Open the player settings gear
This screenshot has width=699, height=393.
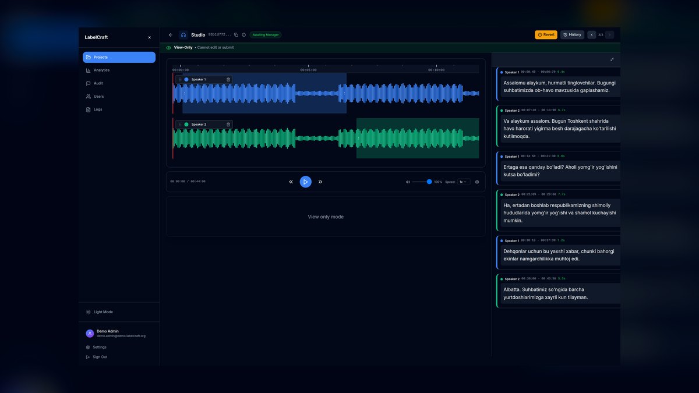(x=477, y=182)
